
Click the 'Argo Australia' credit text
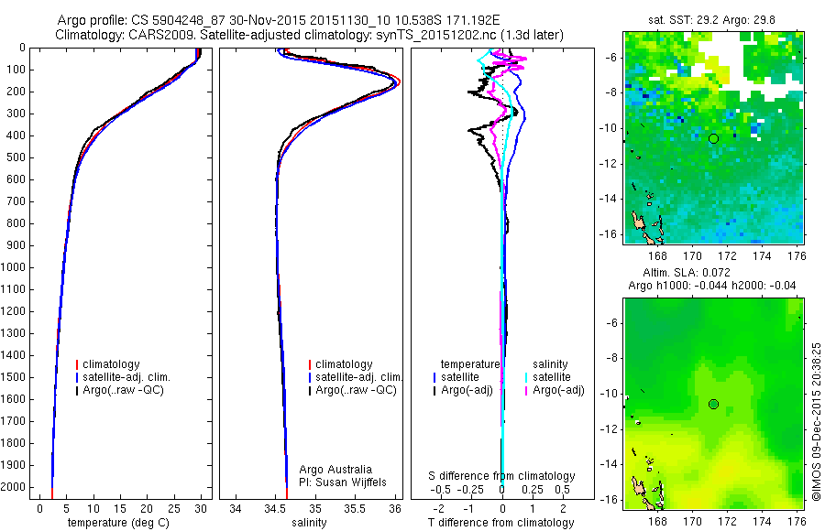click(x=335, y=470)
